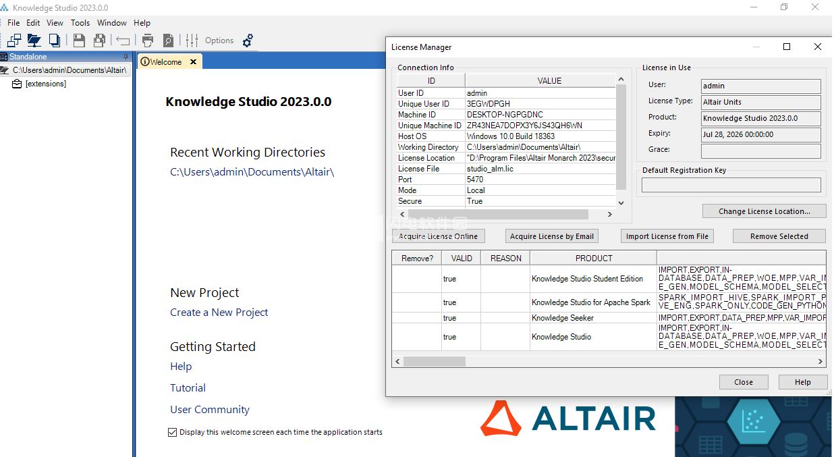Click the Print Preview magnifier icon
Viewport: 834px width, 457px height.
(168, 41)
